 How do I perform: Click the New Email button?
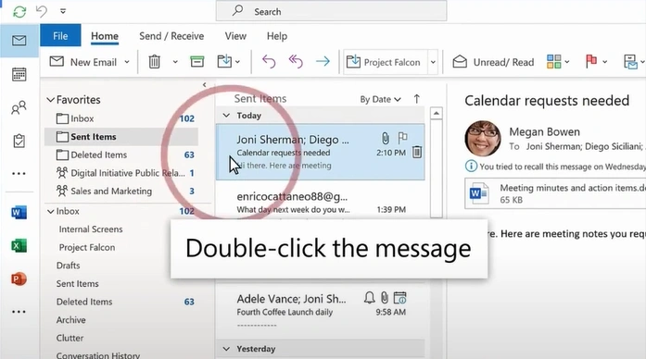coord(83,62)
